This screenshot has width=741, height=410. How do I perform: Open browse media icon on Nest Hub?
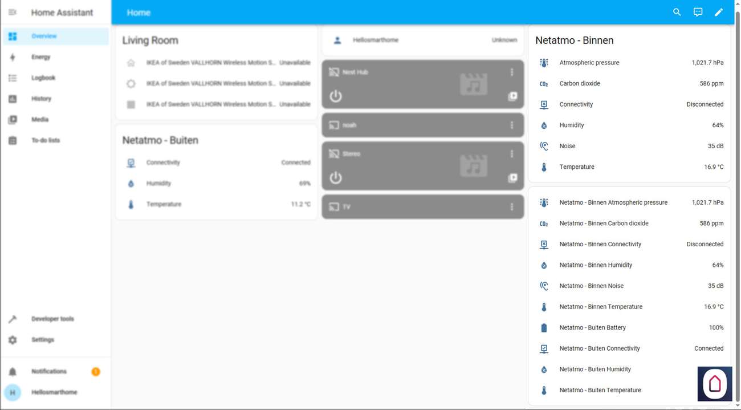[512, 96]
